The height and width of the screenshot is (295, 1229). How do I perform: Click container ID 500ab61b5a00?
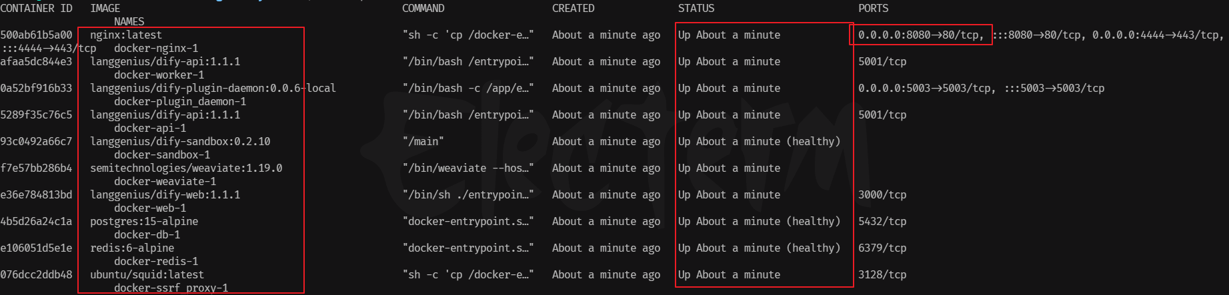pos(36,35)
